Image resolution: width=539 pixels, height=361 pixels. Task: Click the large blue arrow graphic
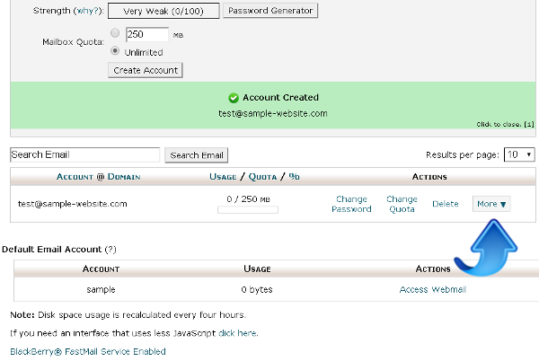(489, 244)
